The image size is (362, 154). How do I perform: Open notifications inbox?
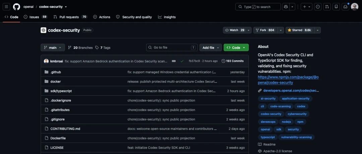(x=345, y=7)
